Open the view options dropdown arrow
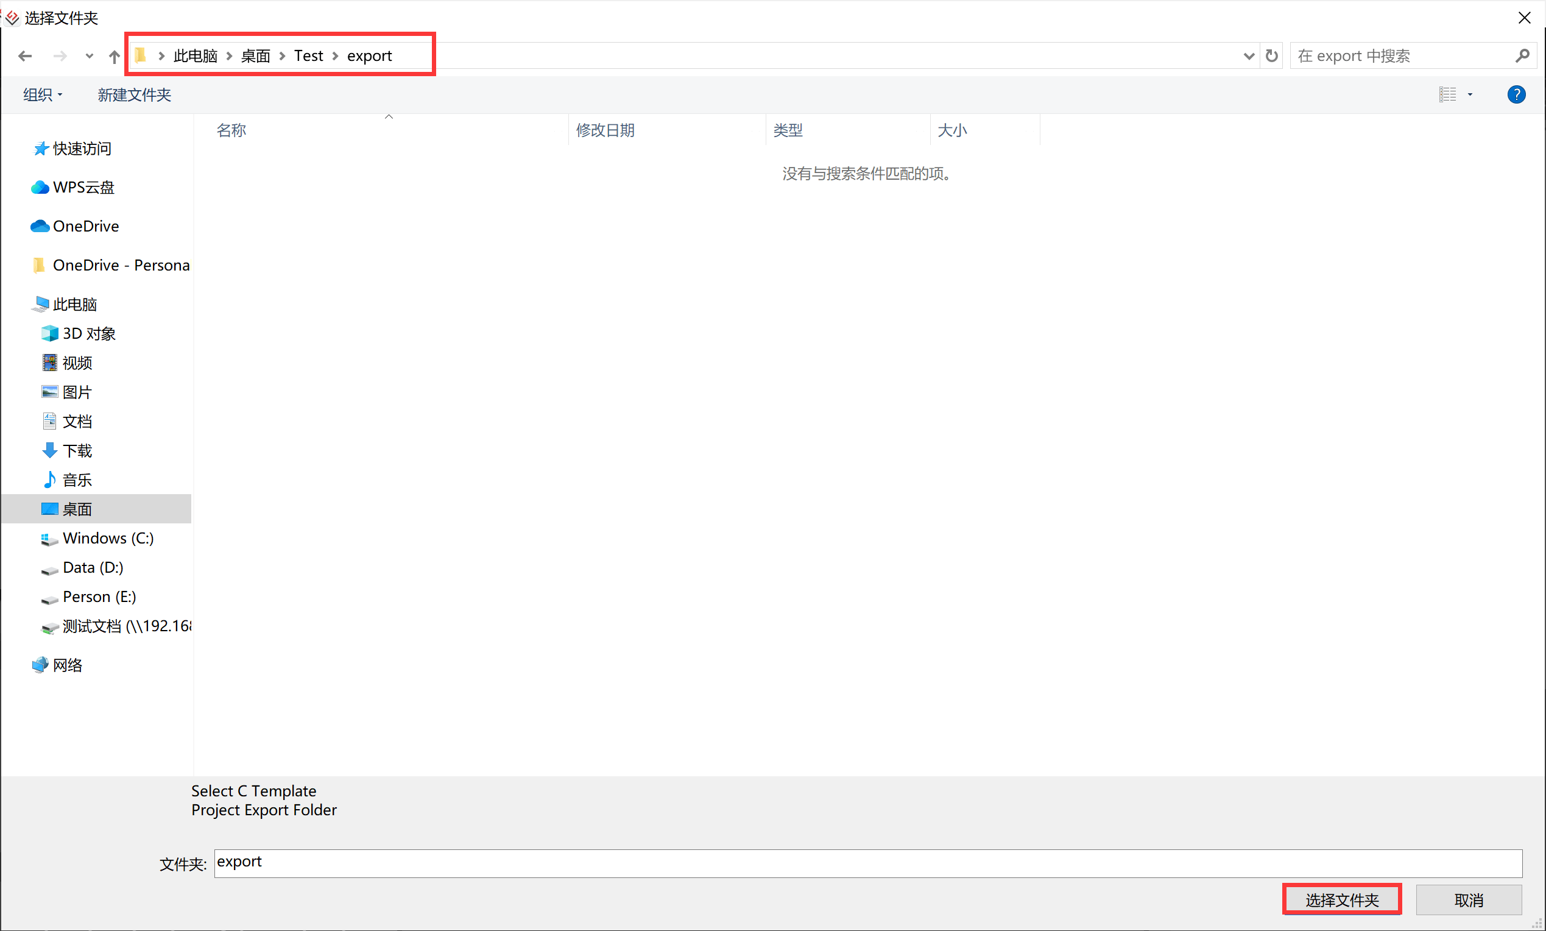This screenshot has width=1546, height=931. point(1469,94)
